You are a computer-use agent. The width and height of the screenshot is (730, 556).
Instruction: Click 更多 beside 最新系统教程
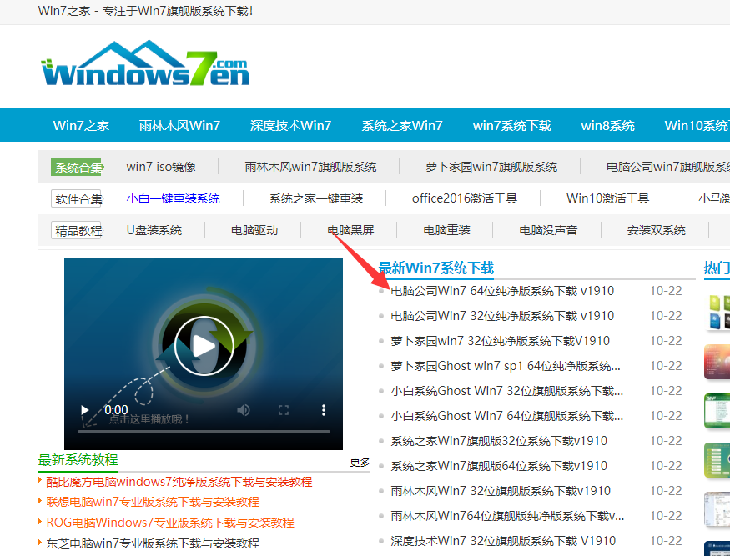pos(360,462)
